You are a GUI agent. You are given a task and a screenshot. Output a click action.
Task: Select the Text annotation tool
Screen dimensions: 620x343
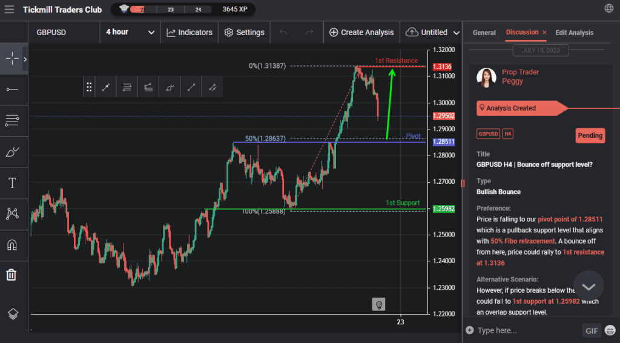pyautogui.click(x=12, y=183)
